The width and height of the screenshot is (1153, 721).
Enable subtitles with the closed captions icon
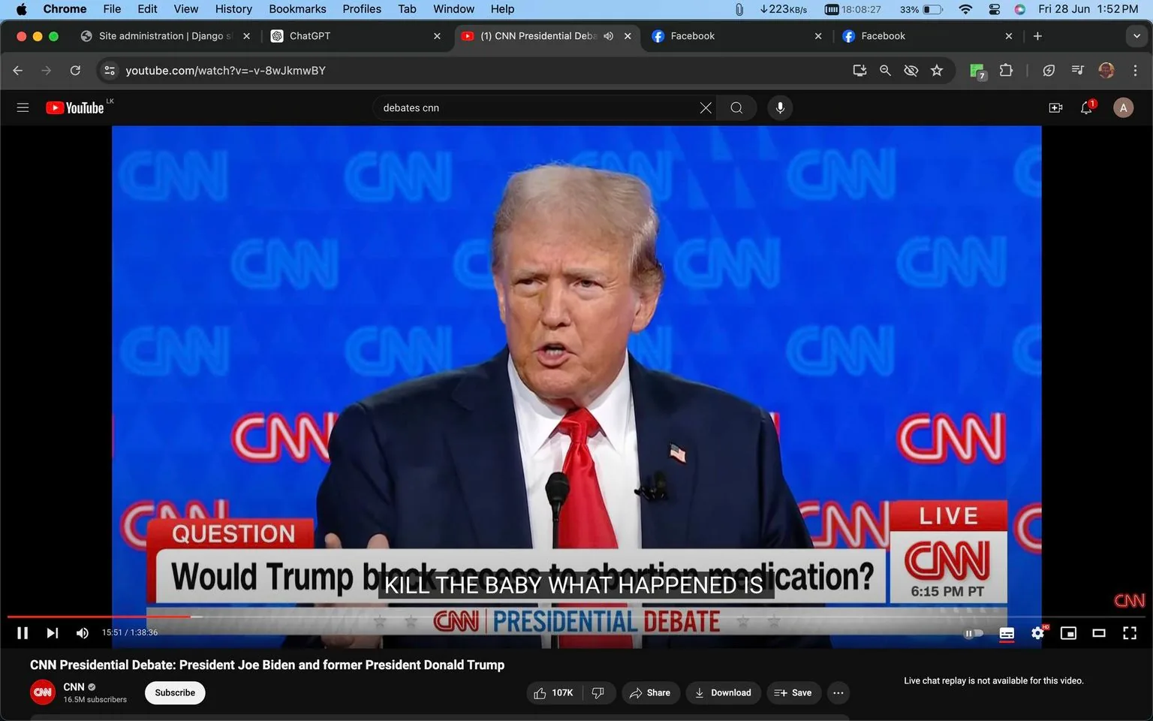pyautogui.click(x=1007, y=633)
